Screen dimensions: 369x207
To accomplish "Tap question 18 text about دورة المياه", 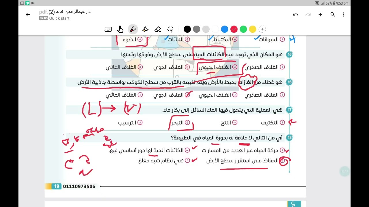I will click(227, 138).
